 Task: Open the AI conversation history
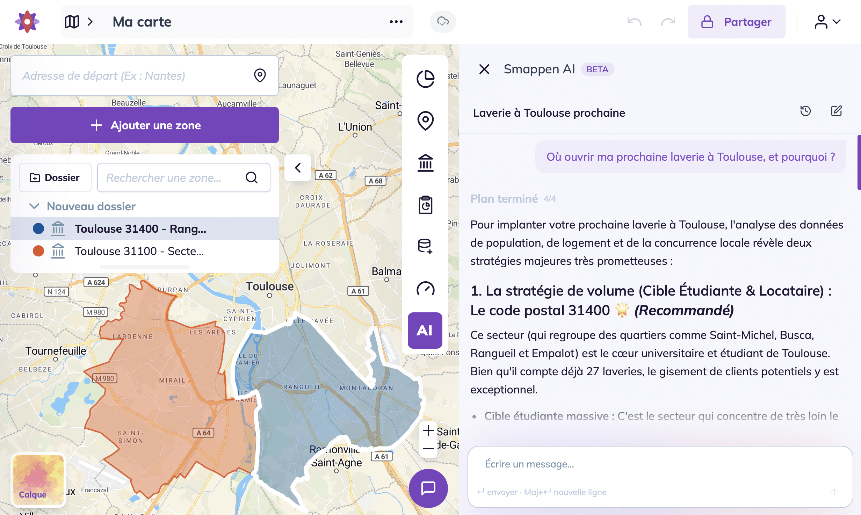point(805,111)
